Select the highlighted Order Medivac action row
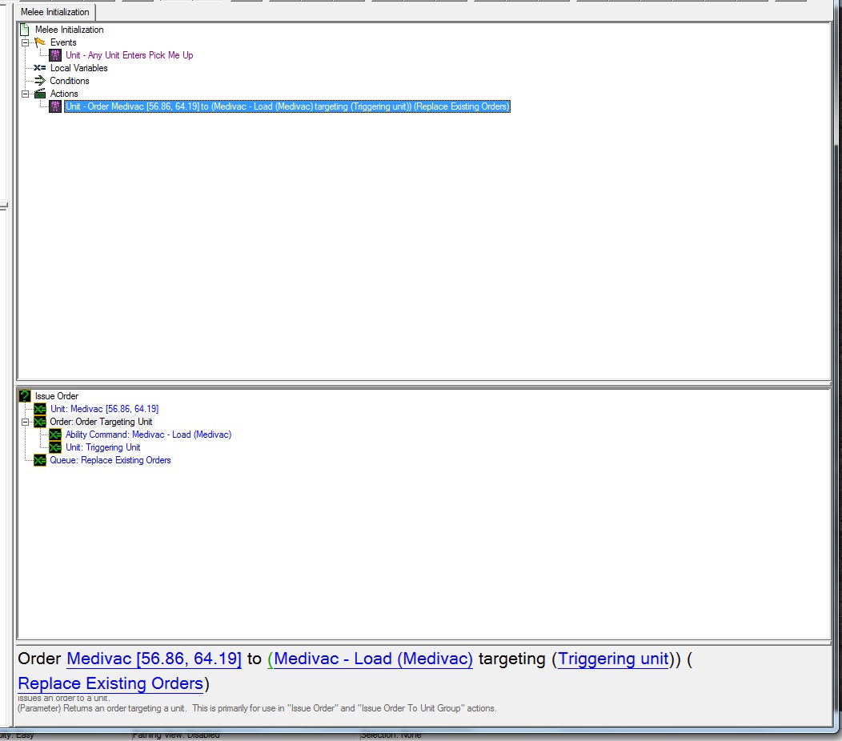Image resolution: width=842 pixels, height=741 pixels. click(287, 106)
